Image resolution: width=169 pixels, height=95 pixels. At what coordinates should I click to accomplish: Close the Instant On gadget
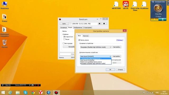[x=168, y=2]
